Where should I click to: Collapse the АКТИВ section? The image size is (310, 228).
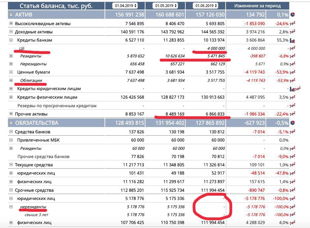coord(11,15)
